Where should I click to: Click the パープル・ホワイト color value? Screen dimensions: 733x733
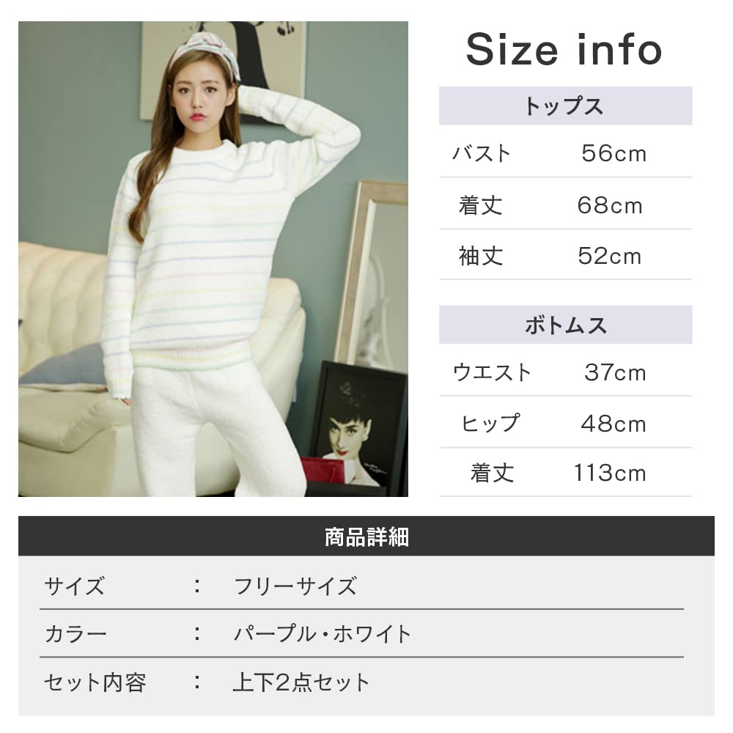(x=323, y=634)
